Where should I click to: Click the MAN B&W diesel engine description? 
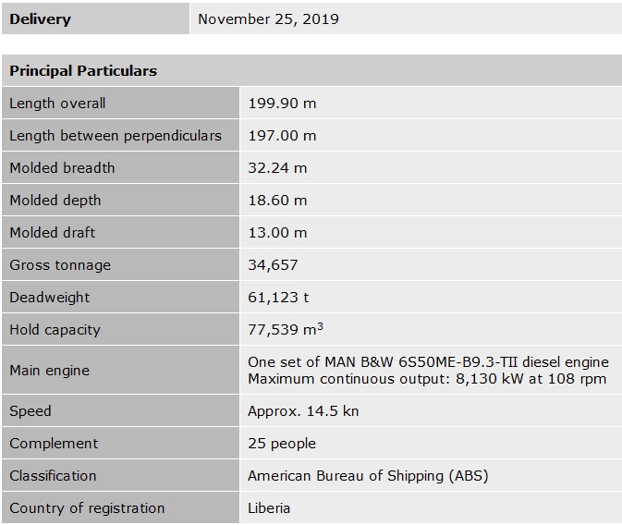(428, 362)
